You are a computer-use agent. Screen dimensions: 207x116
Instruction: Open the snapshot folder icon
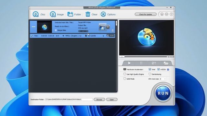pos(166,63)
